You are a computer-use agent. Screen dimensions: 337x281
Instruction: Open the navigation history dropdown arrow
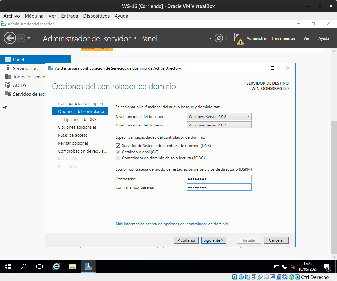(x=29, y=38)
